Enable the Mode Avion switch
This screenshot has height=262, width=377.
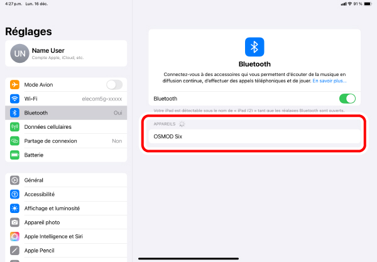[114, 85]
